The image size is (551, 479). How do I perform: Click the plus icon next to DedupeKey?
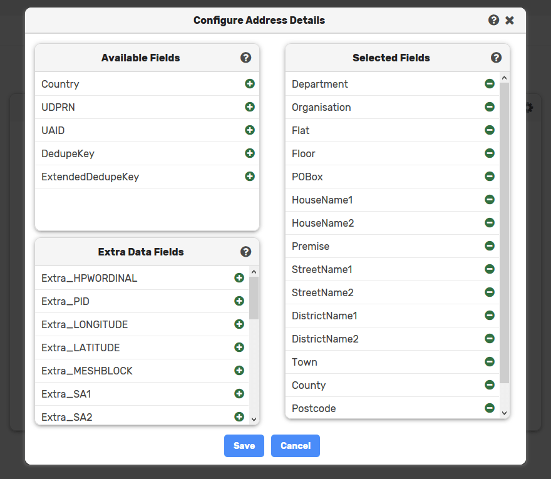click(250, 153)
